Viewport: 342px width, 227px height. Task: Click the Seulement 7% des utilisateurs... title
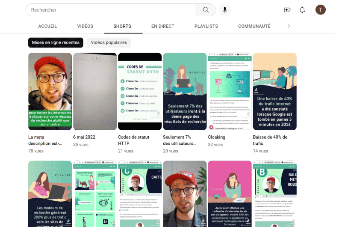(x=180, y=140)
